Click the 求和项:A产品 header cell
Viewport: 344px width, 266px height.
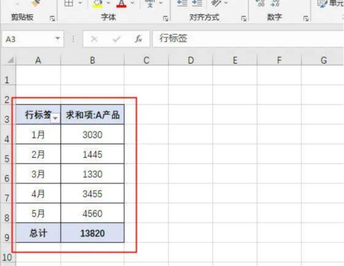tap(92, 115)
